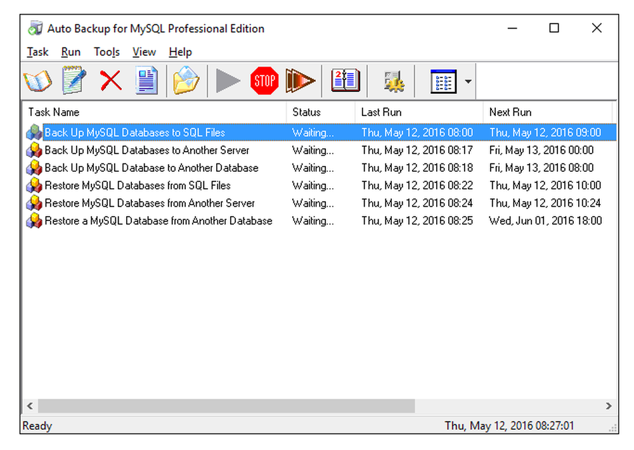Expand the view mode dropdown arrow
The width and height of the screenshot is (634, 450).
(x=469, y=81)
